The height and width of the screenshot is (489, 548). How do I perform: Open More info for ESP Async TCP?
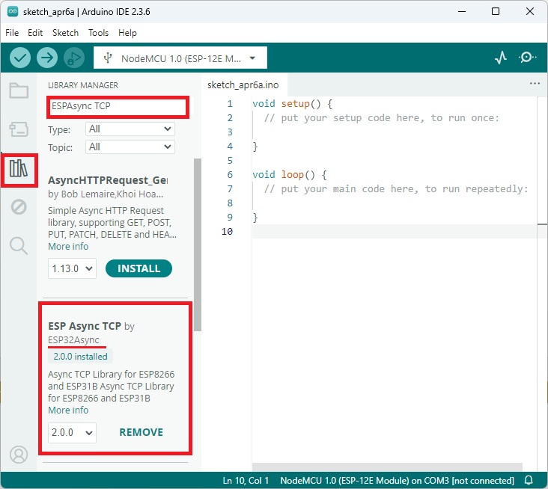click(68, 410)
